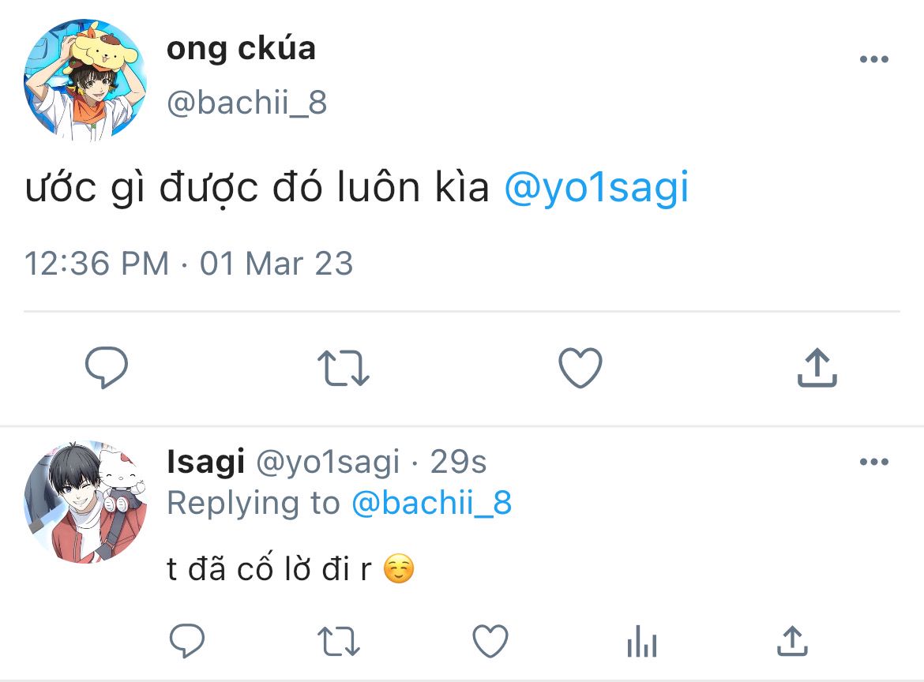Open more options on Isagi's reply
The height and width of the screenshot is (682, 924).
873,463
